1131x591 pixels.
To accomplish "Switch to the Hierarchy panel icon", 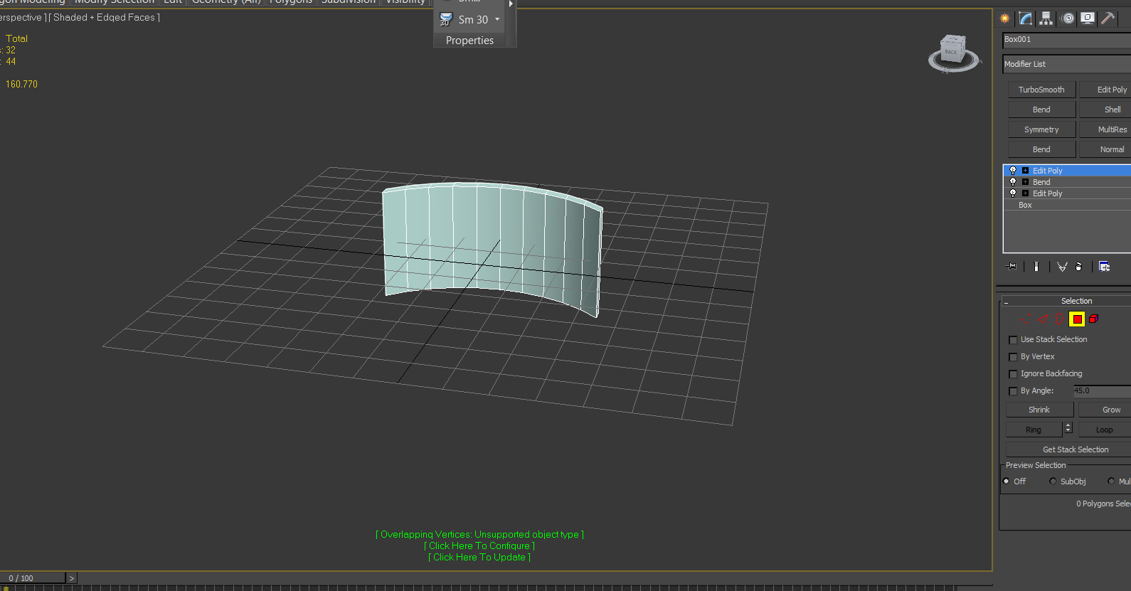I will 1046,18.
